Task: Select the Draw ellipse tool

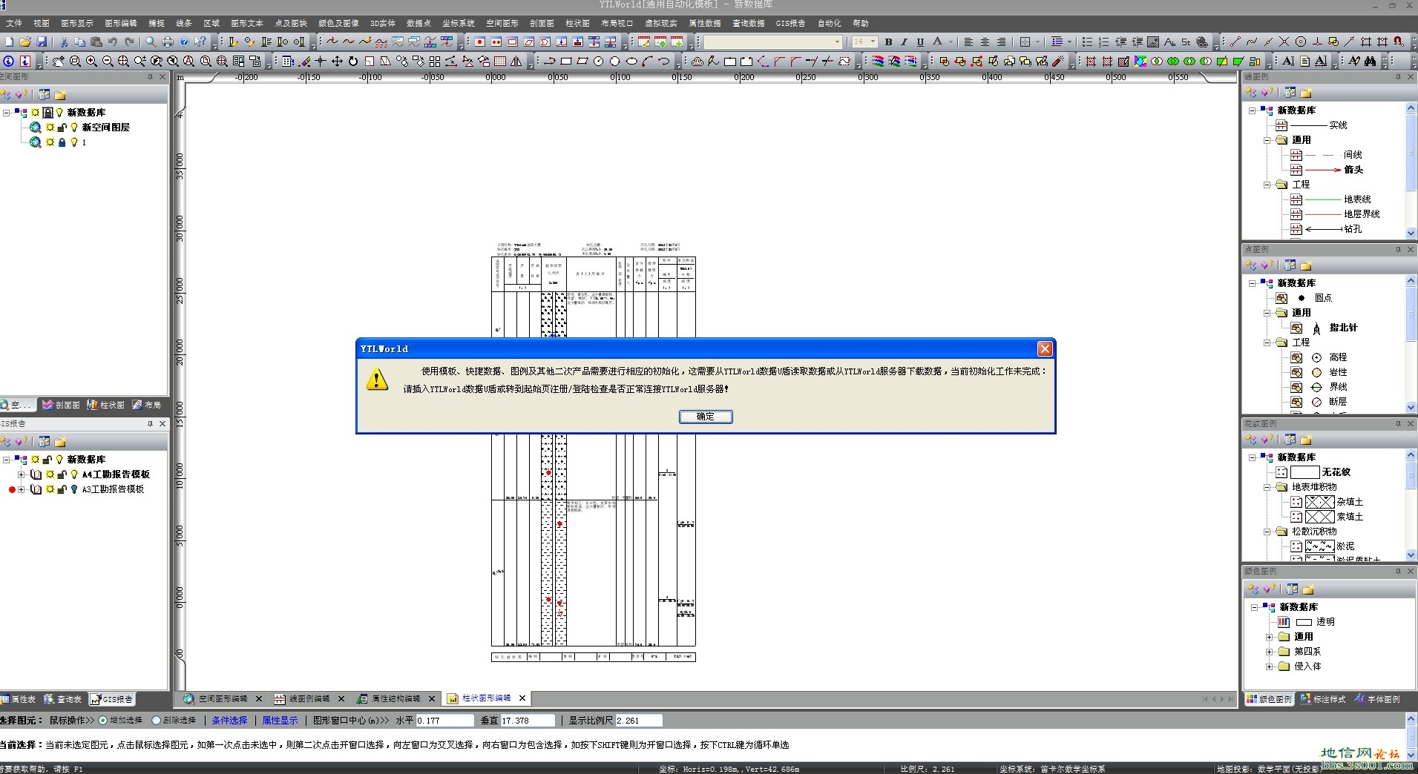Action: click(631, 61)
